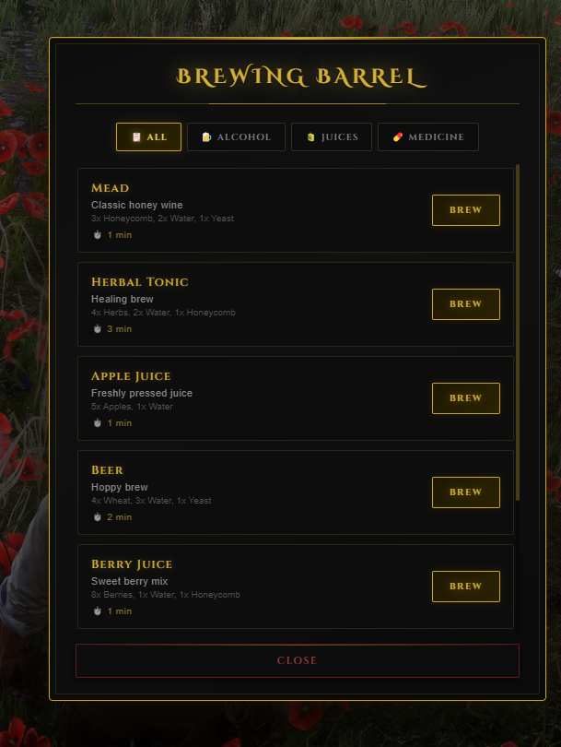Click the timer icon under Herbal Tonic

point(97,329)
